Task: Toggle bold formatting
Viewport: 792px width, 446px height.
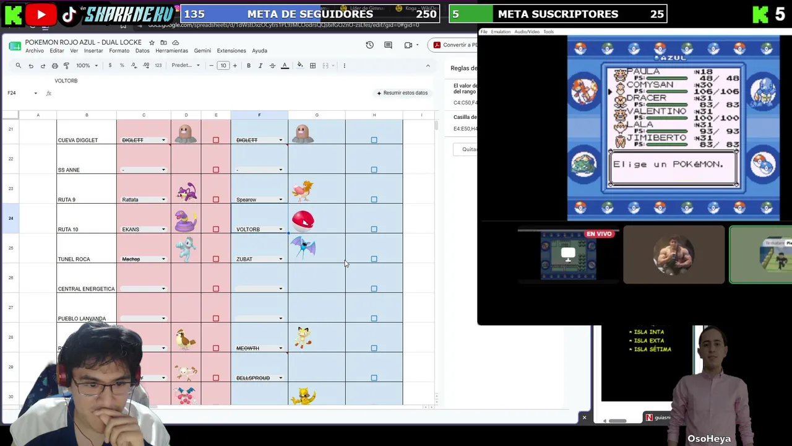Action: [249, 66]
